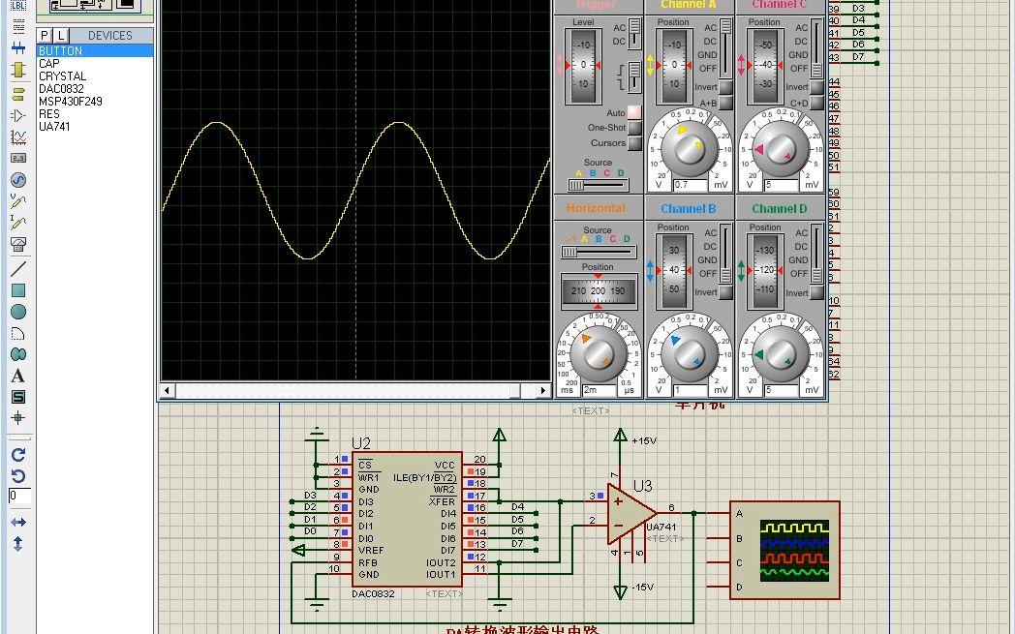Toggle Channel D Invert button
Viewport: 1015px width, 634px height.
coord(816,292)
